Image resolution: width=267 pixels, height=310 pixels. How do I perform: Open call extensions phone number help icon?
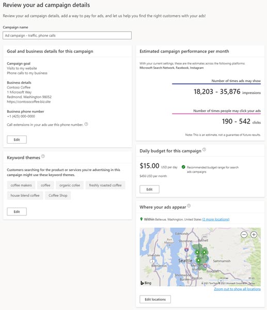pyautogui.click(x=86, y=124)
